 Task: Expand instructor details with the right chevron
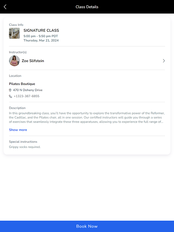point(164,61)
